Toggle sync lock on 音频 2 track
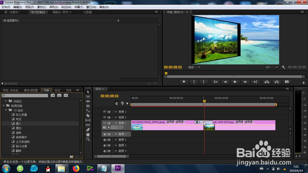308x173 pixels. 109,140
